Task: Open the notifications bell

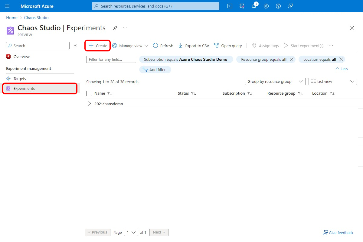Action: 254,6
